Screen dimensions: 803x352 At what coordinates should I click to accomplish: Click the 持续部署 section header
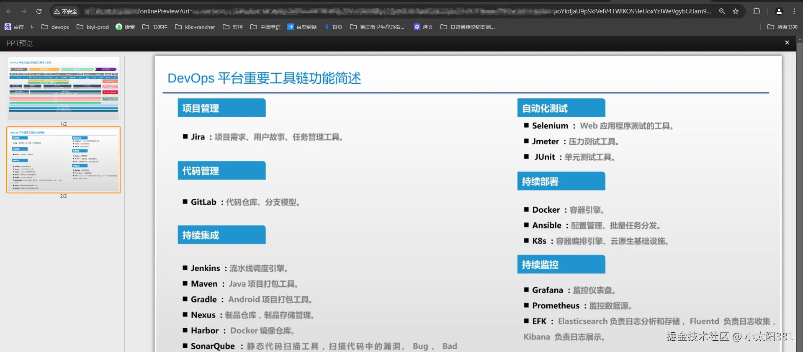tap(561, 181)
